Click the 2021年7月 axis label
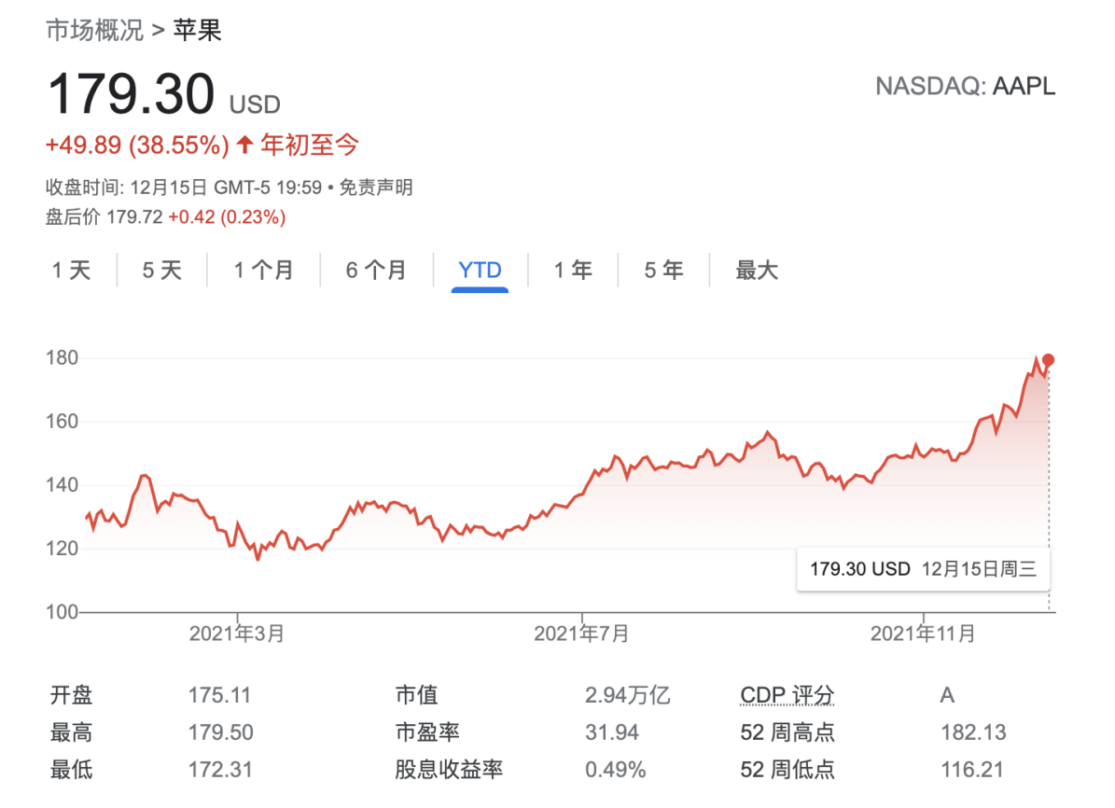 tap(581, 634)
